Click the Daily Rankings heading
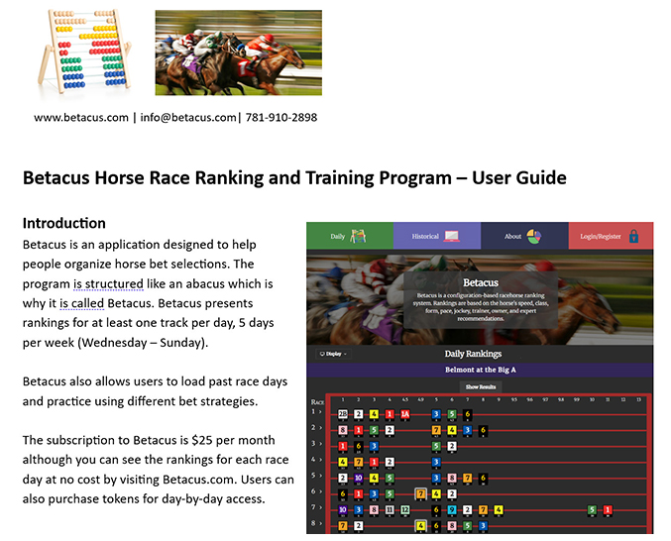The width and height of the screenshot is (671, 541). (x=473, y=354)
